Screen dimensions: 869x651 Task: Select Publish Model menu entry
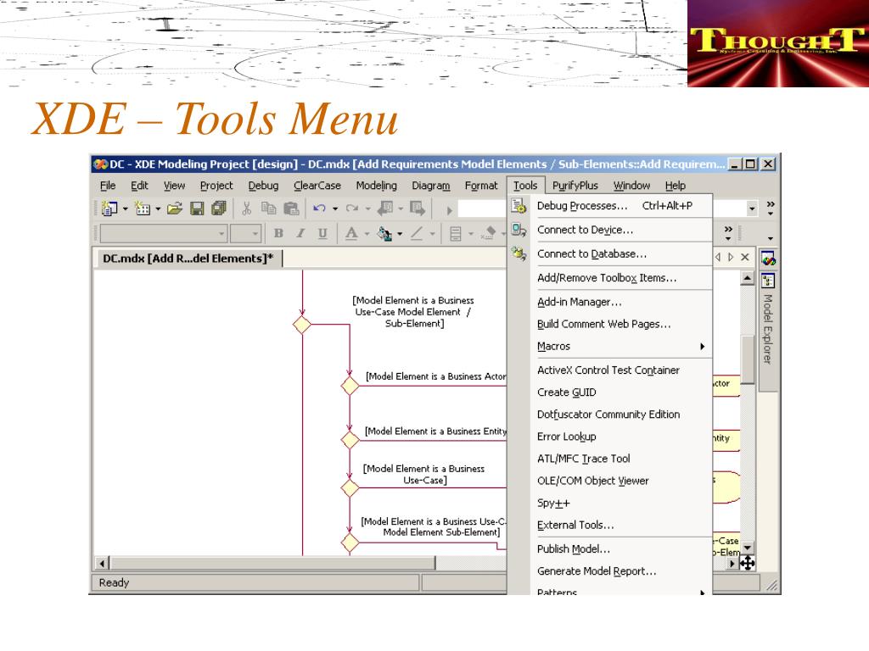click(609, 549)
